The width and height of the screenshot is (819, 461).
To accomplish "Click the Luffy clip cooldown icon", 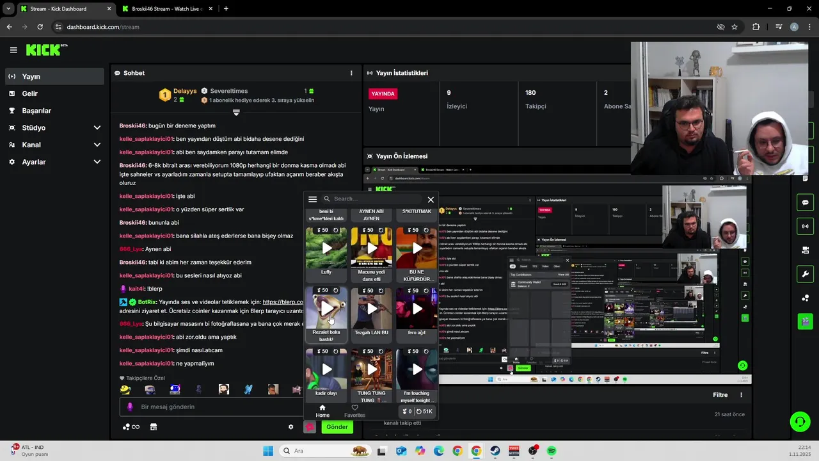I will (336, 230).
